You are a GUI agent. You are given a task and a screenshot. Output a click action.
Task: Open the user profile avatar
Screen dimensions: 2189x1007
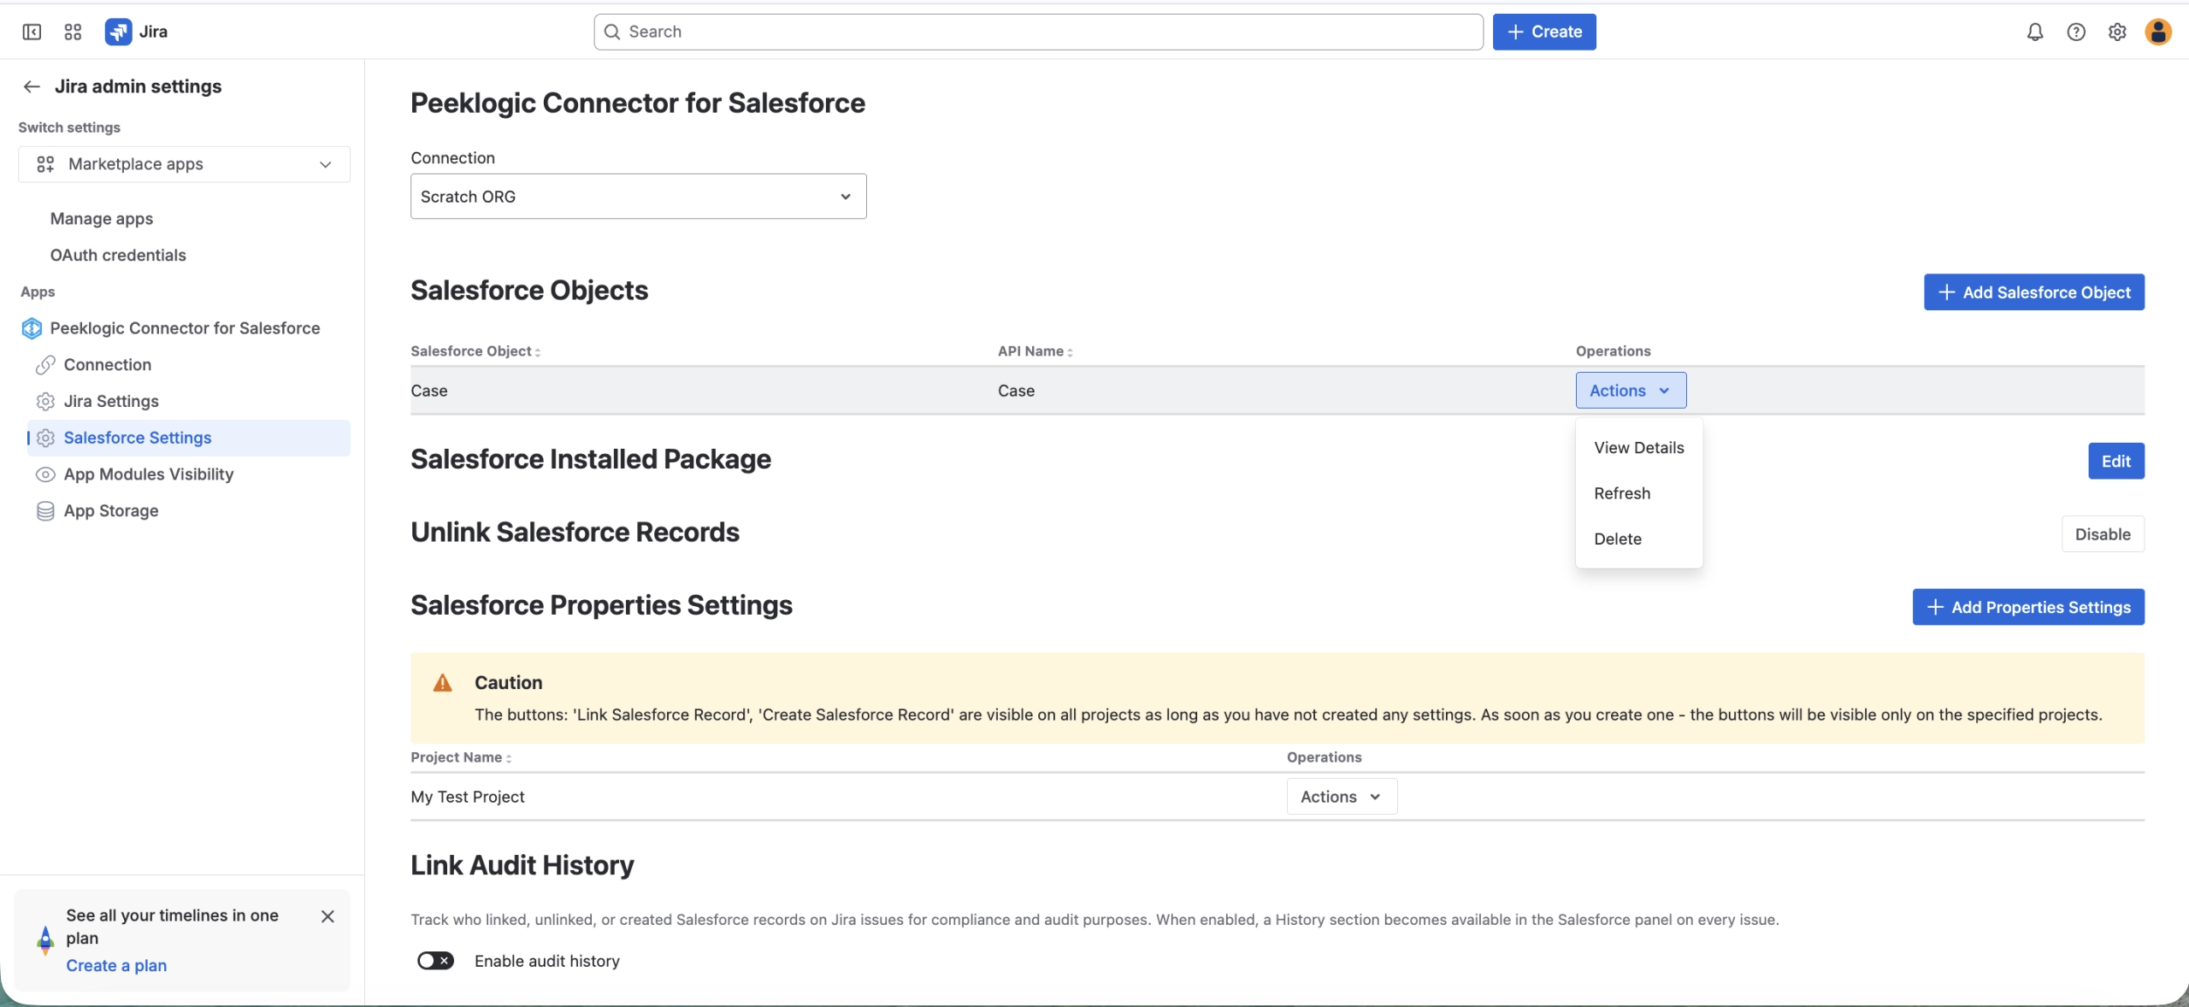[x=2158, y=32]
